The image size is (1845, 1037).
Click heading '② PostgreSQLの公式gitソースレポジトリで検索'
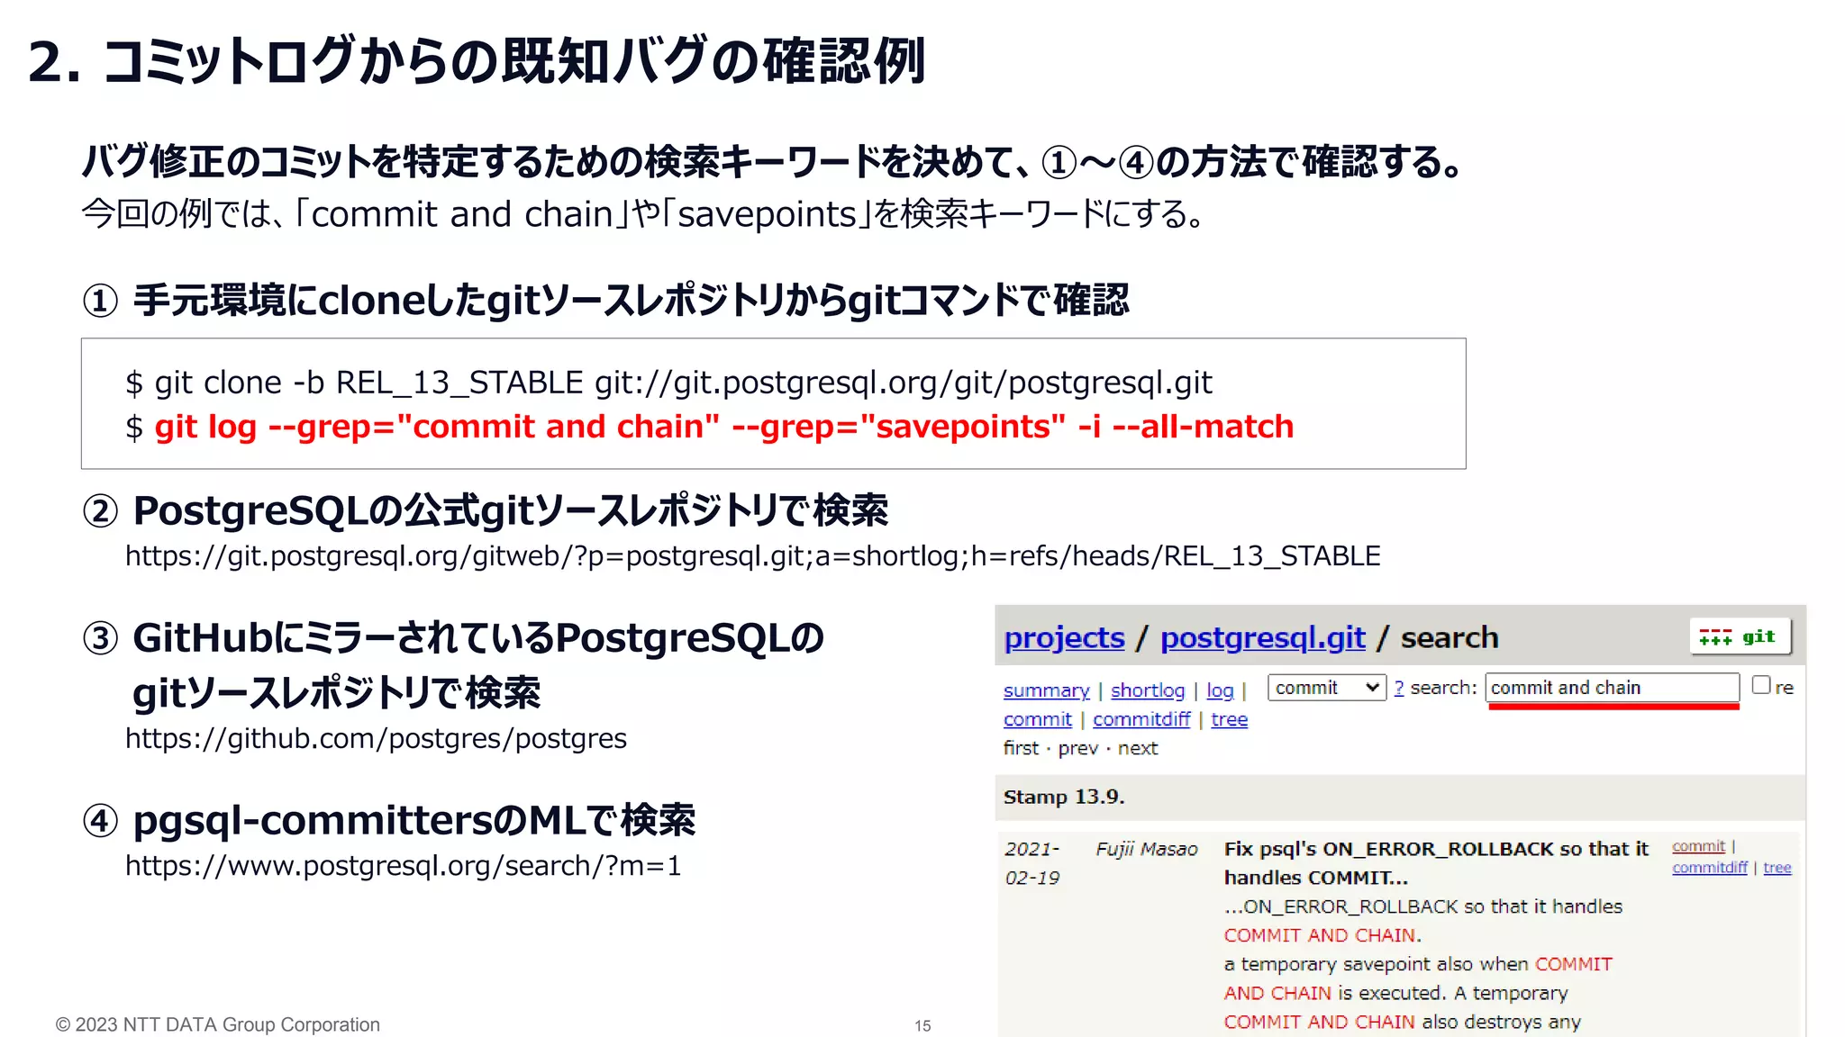485,510
